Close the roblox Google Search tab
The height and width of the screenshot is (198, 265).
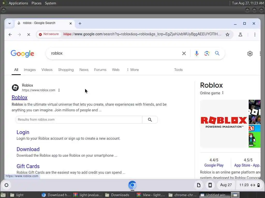click(x=71, y=23)
